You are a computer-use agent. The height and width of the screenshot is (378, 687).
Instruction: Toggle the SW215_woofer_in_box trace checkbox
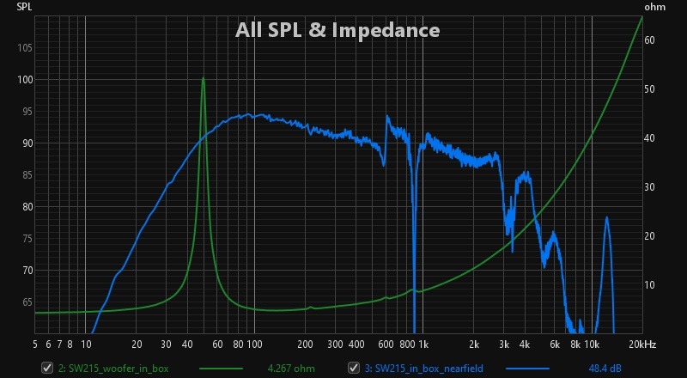coord(47,368)
